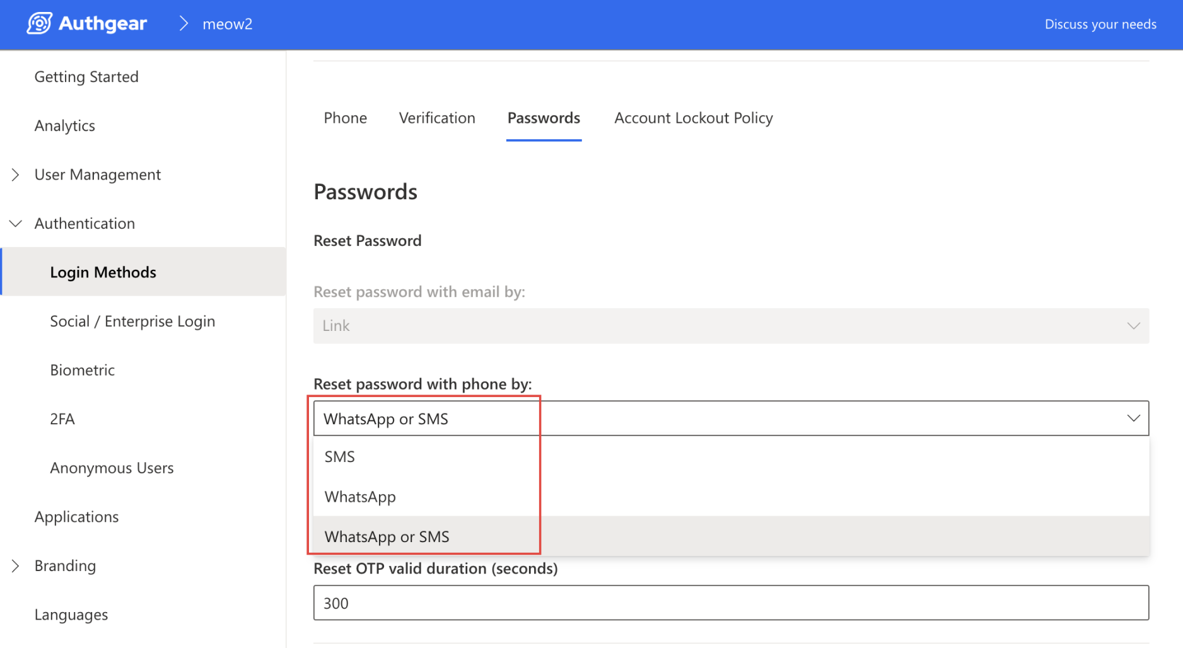Expand the Branding section chevron
Viewport: 1183px width, 648px height.
coord(16,566)
